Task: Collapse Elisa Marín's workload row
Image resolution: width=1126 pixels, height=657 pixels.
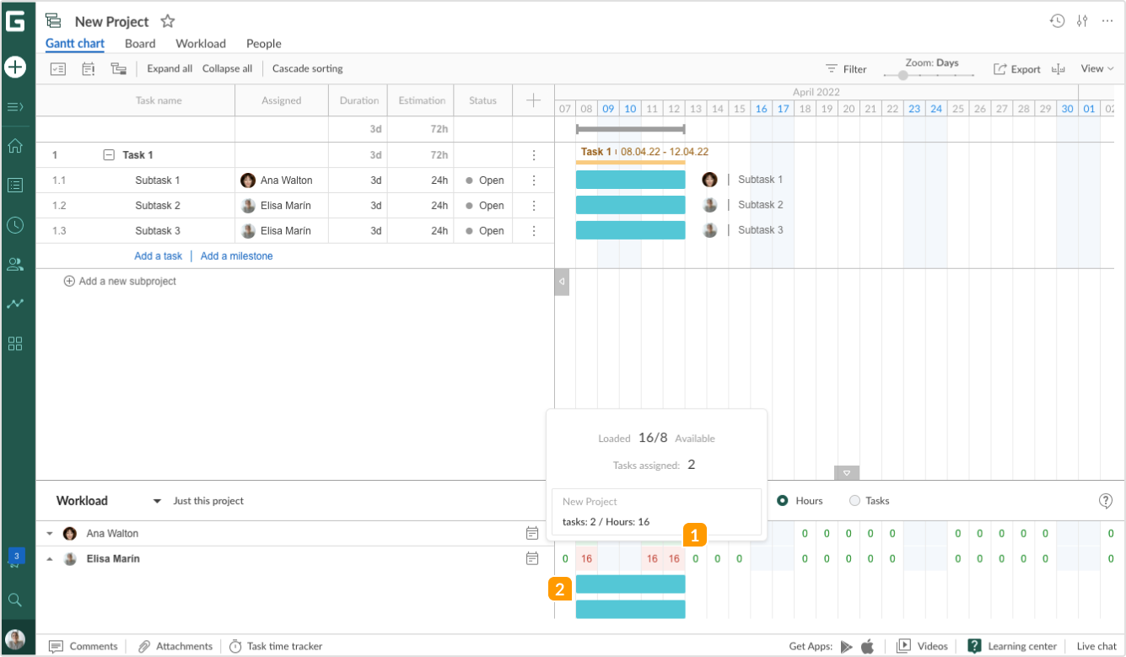Action: pos(49,558)
